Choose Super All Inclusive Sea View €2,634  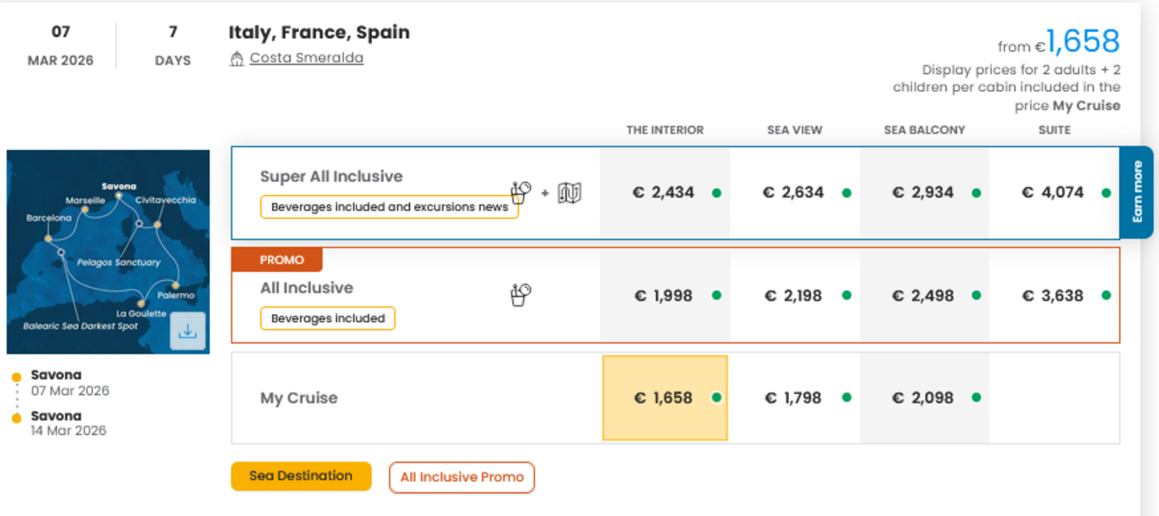pyautogui.click(x=794, y=193)
